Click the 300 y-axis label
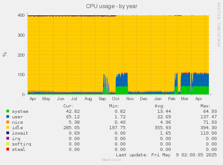223x165 pixels. pyautogui.click(x=21, y=35)
